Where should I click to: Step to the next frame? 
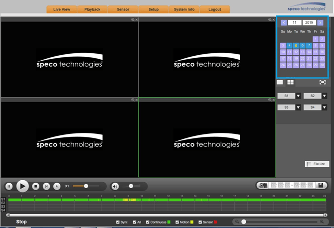57,186
